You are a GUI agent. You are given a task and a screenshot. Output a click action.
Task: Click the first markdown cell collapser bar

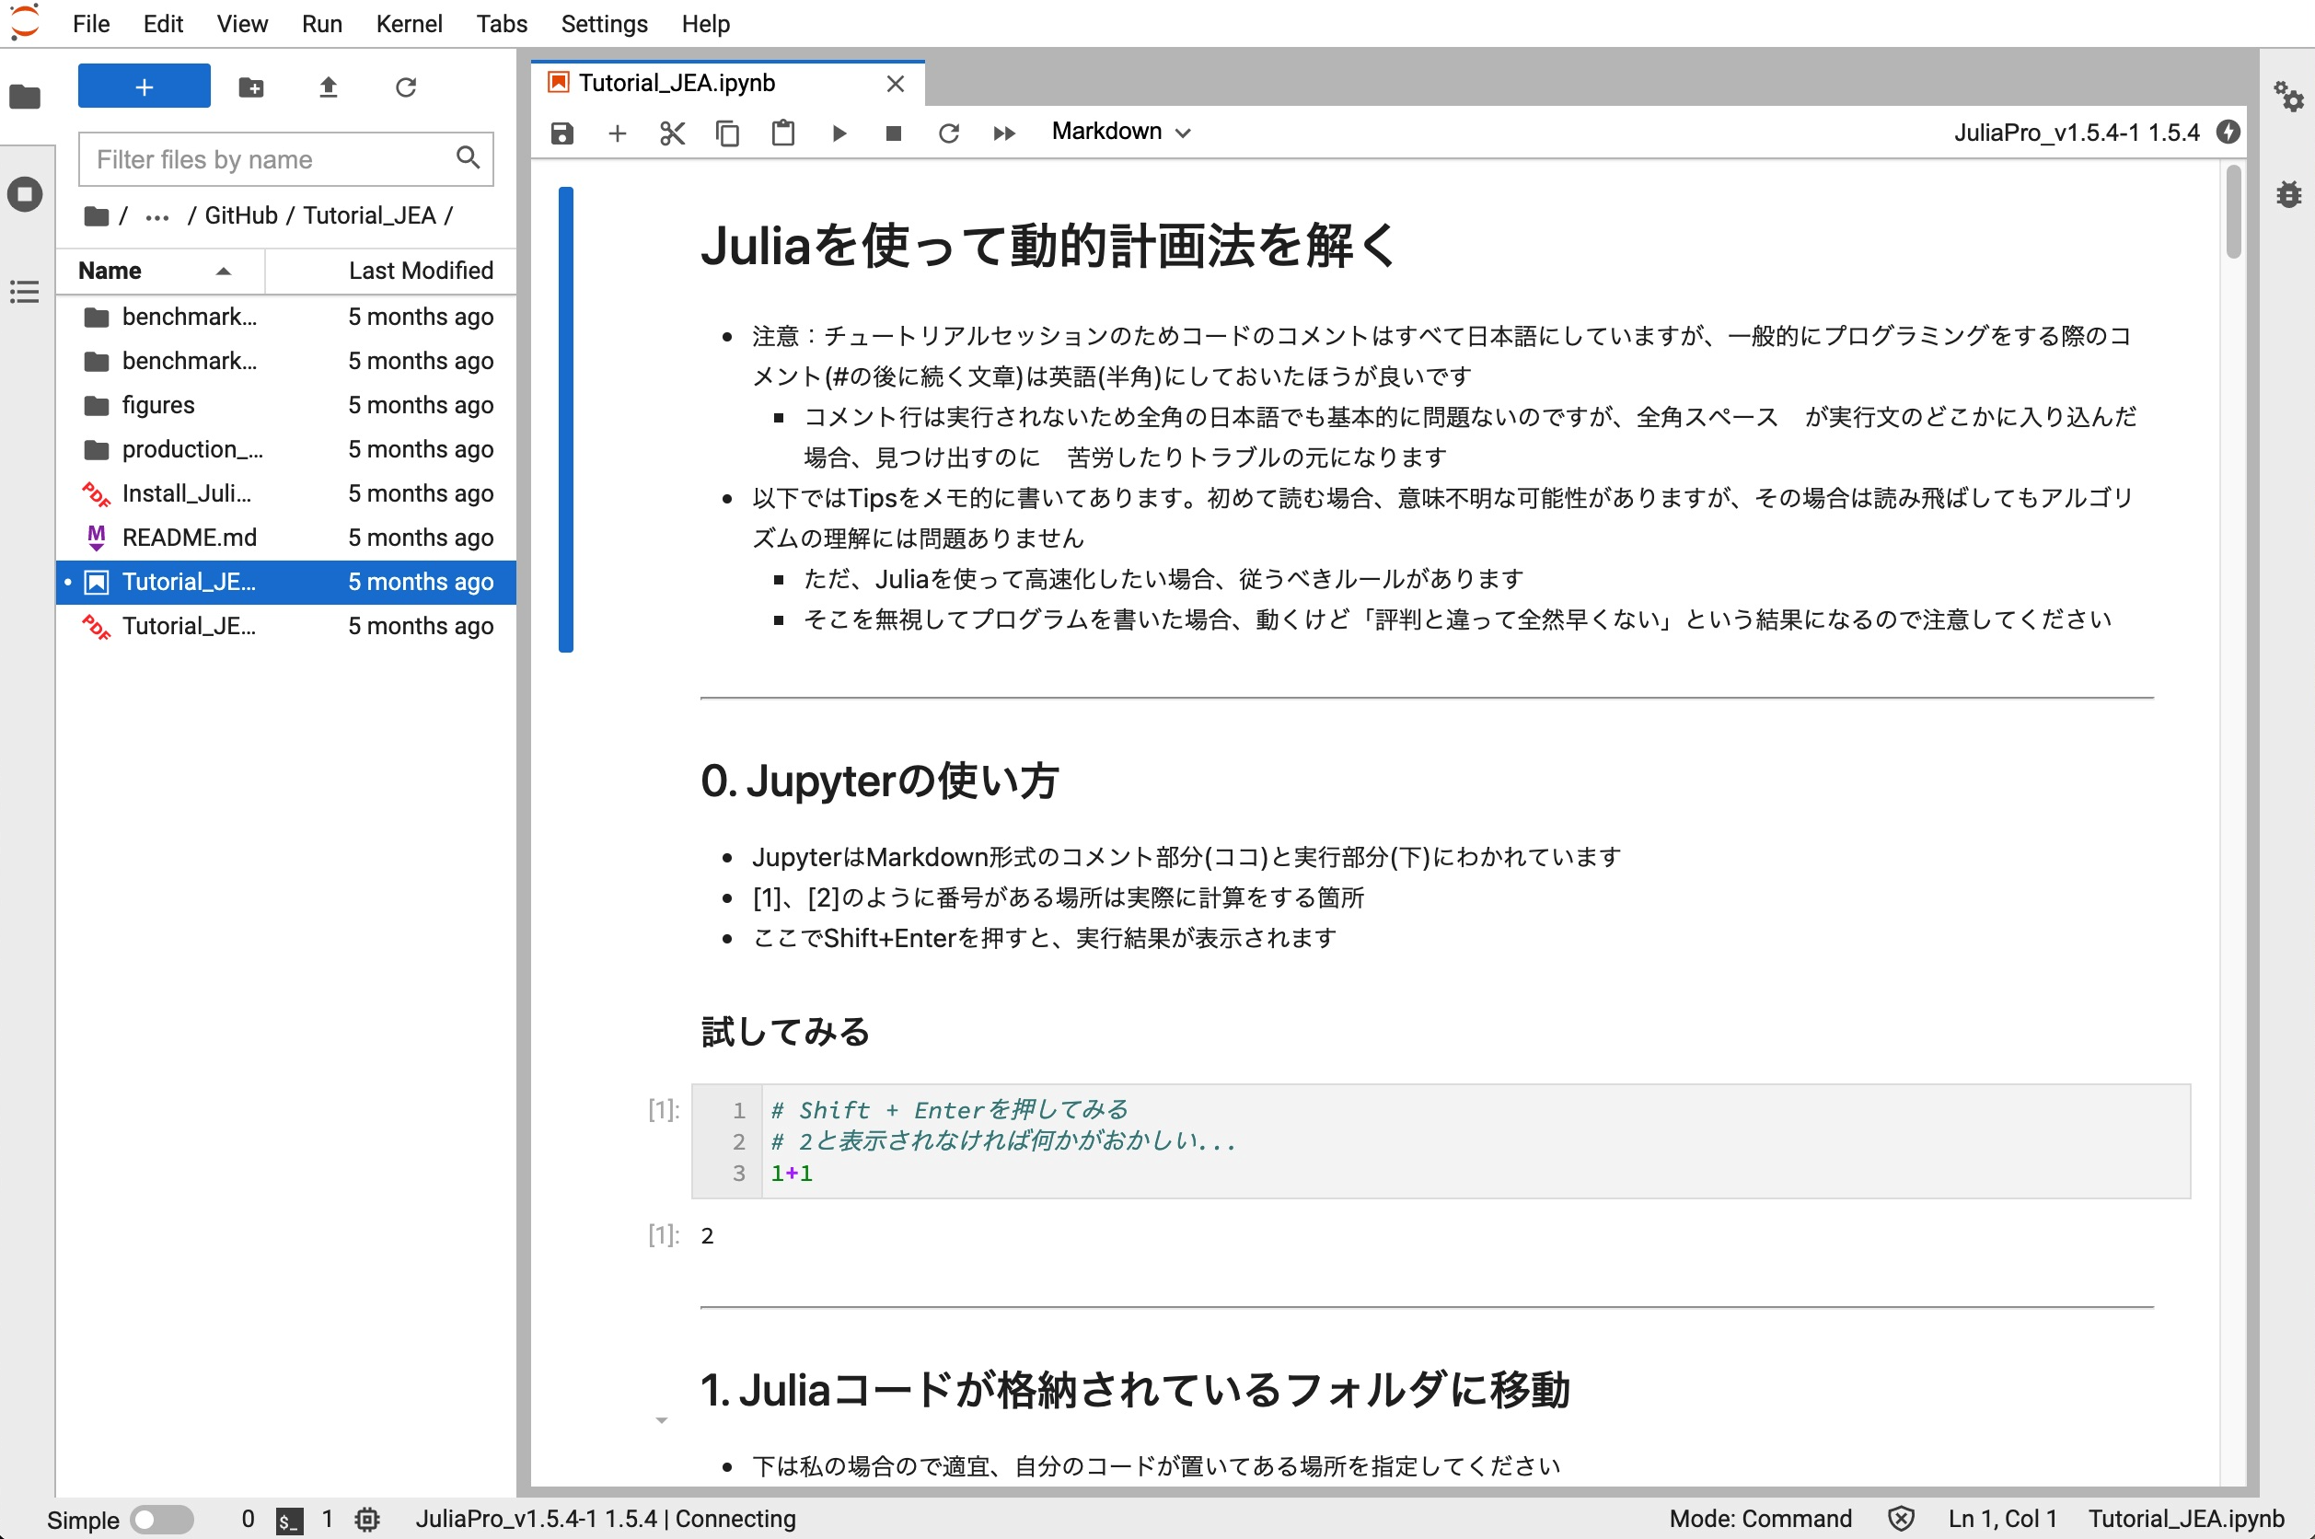tap(566, 419)
